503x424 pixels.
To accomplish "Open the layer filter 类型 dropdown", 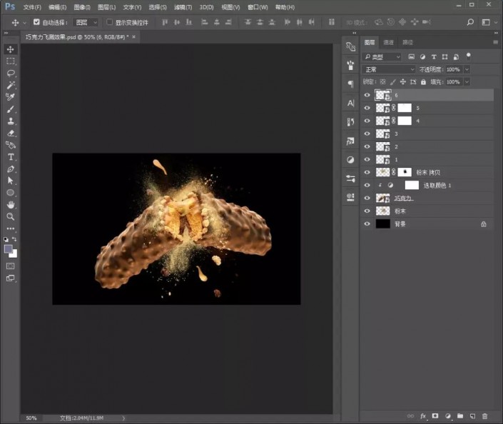I will pyautogui.click(x=382, y=57).
